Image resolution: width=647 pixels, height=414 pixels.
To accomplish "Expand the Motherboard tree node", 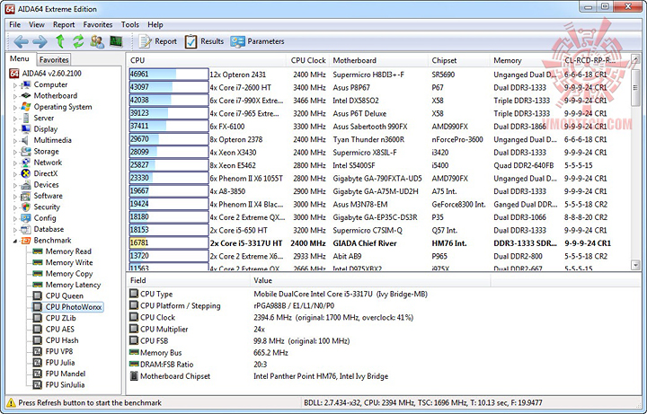I will 15,96.
